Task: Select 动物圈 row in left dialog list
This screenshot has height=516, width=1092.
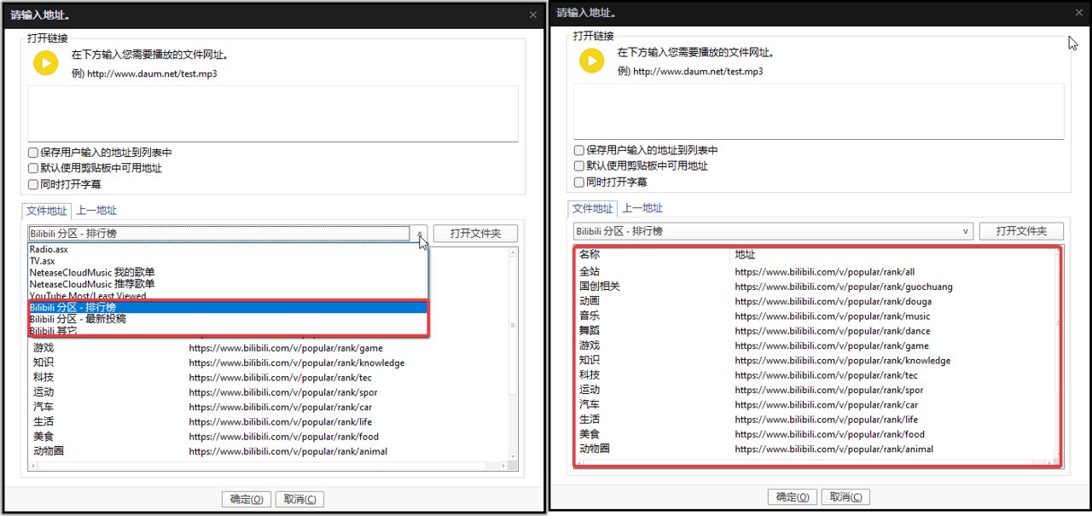Action: click(270, 451)
